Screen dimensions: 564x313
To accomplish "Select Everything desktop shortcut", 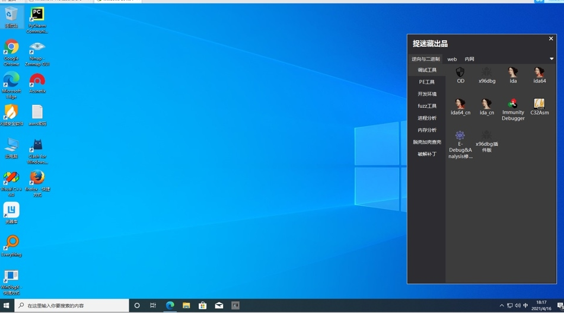I will (11, 246).
